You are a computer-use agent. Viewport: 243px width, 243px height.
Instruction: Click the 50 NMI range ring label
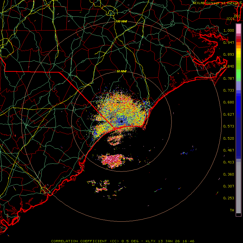point(122,71)
